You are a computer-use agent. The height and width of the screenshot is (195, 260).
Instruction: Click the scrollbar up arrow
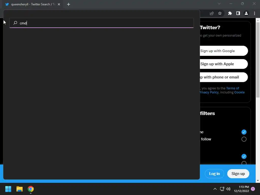(258, 20)
